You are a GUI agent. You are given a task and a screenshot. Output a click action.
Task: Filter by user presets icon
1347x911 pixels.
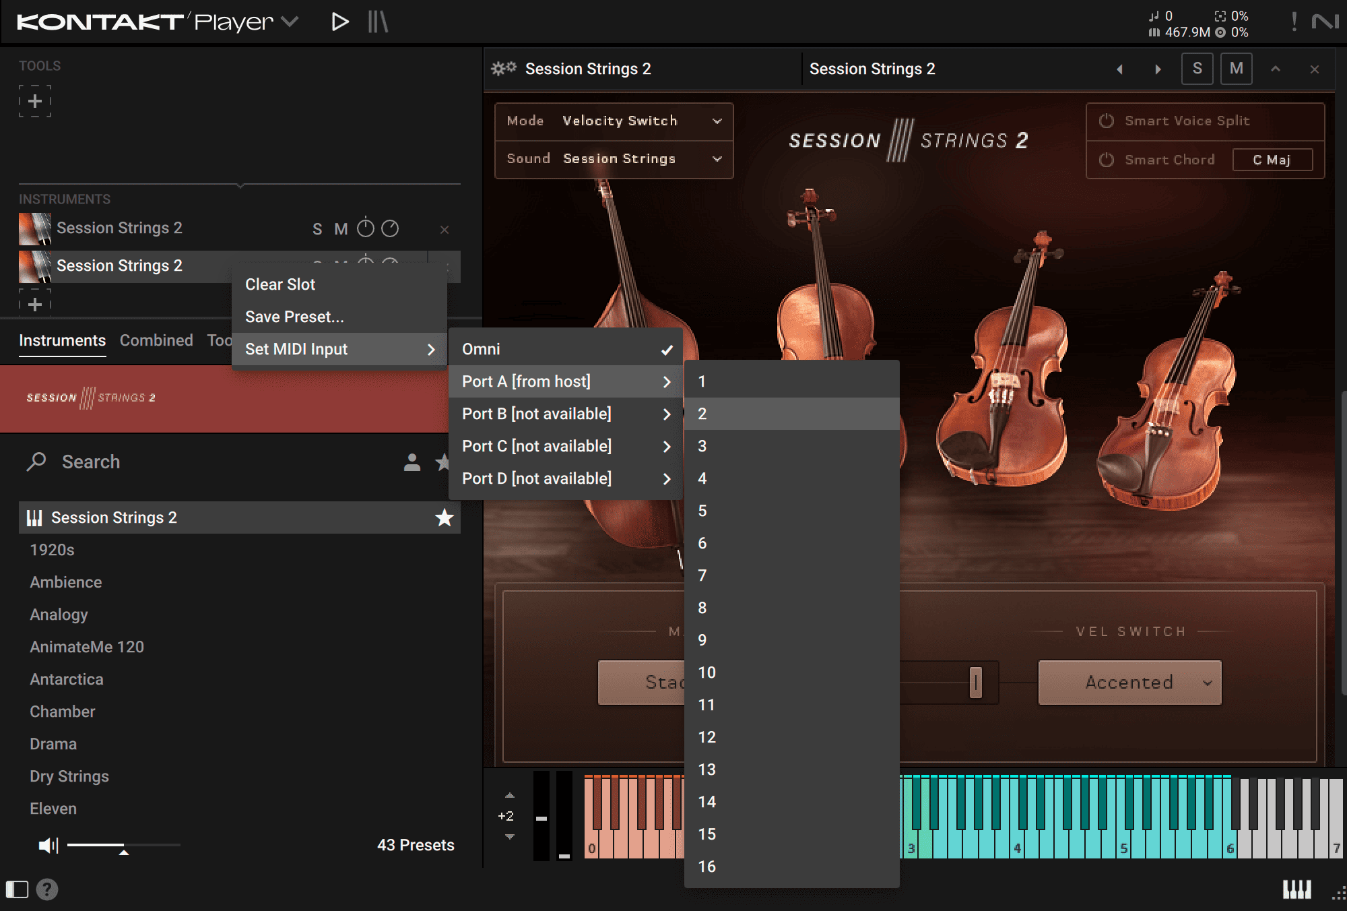click(x=412, y=462)
